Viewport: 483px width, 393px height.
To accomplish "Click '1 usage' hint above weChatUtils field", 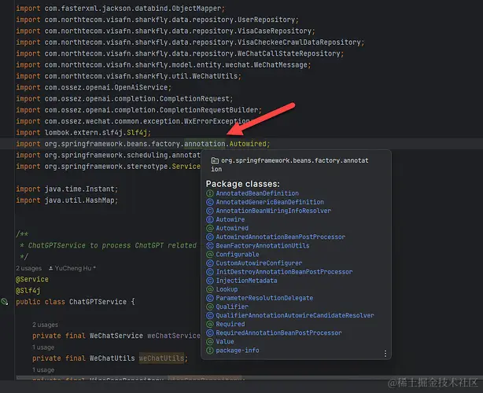I will tap(43, 347).
